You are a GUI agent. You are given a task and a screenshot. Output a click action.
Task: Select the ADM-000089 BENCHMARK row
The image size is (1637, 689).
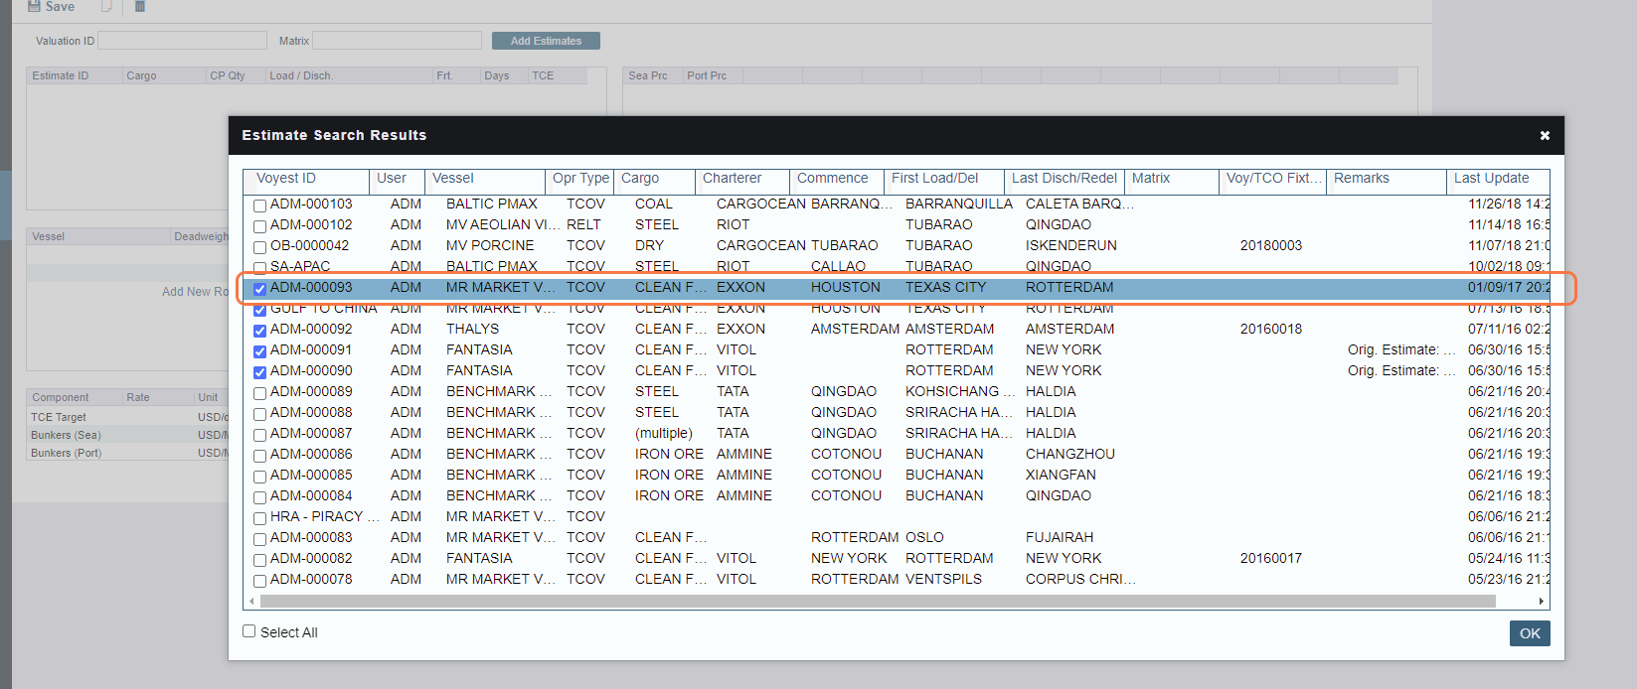click(x=497, y=392)
